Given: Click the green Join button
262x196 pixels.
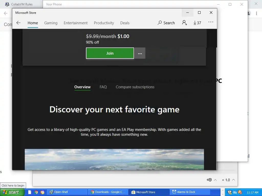Looking at the screenshot, I should (110, 53).
